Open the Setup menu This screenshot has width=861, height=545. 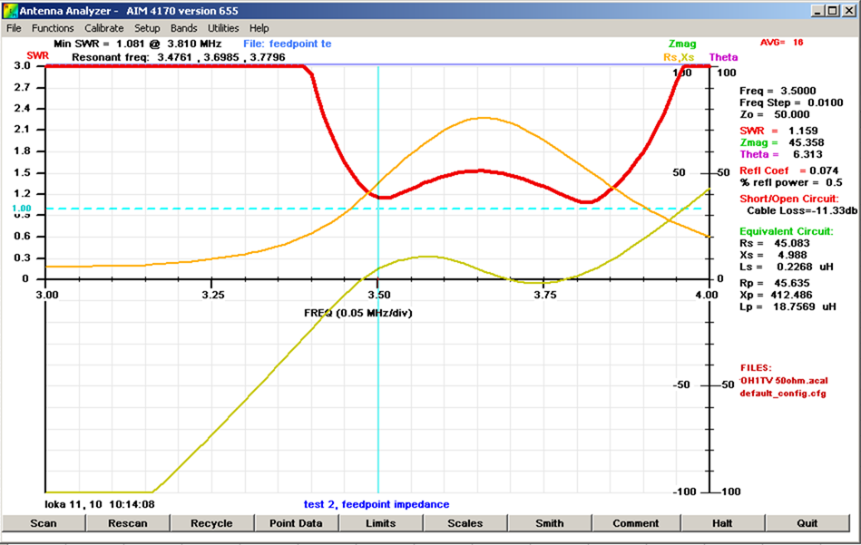pos(147,28)
